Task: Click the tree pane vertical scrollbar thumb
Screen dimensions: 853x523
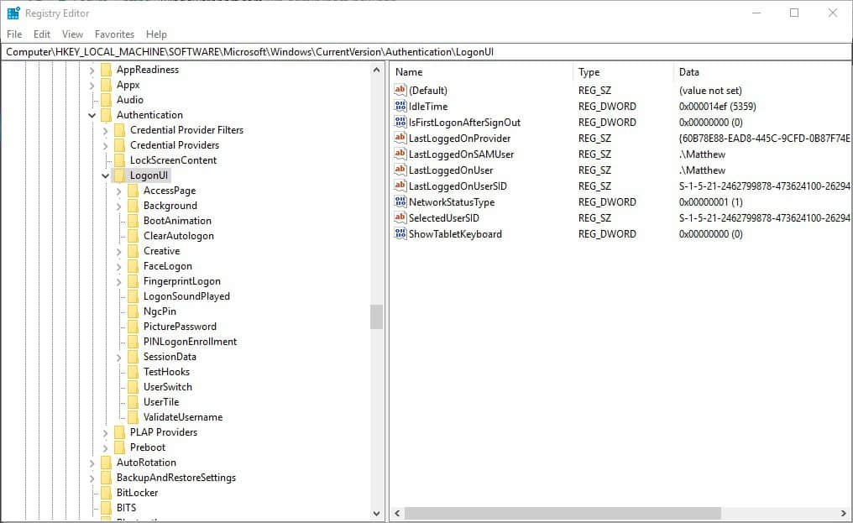Action: coord(376,316)
